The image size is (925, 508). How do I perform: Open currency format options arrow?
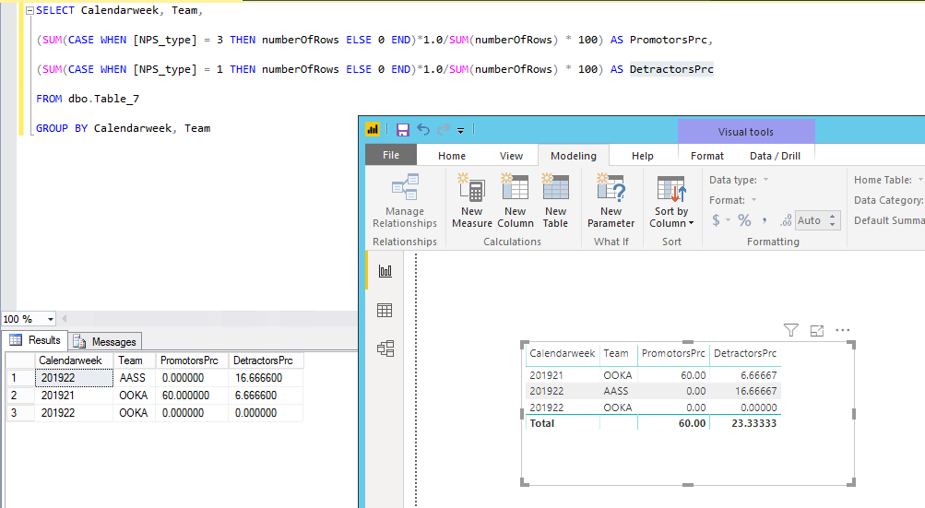(x=728, y=220)
